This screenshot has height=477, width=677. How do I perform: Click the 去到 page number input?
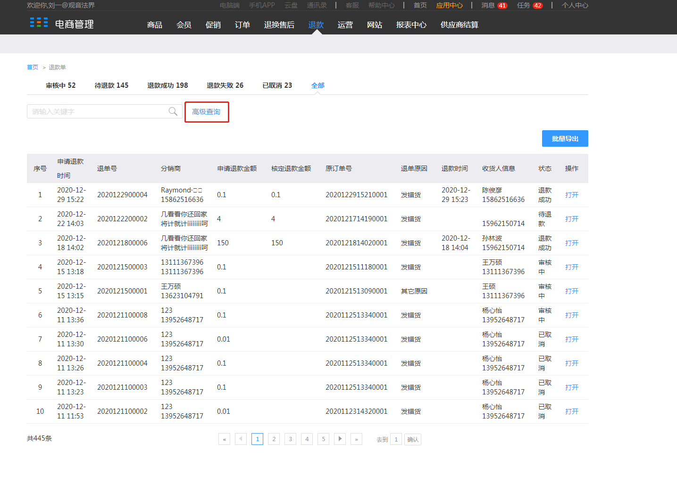tap(396, 439)
